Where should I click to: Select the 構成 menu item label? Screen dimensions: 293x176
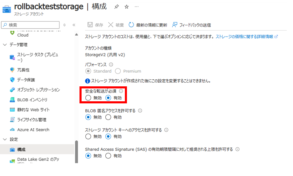[x=21, y=149]
